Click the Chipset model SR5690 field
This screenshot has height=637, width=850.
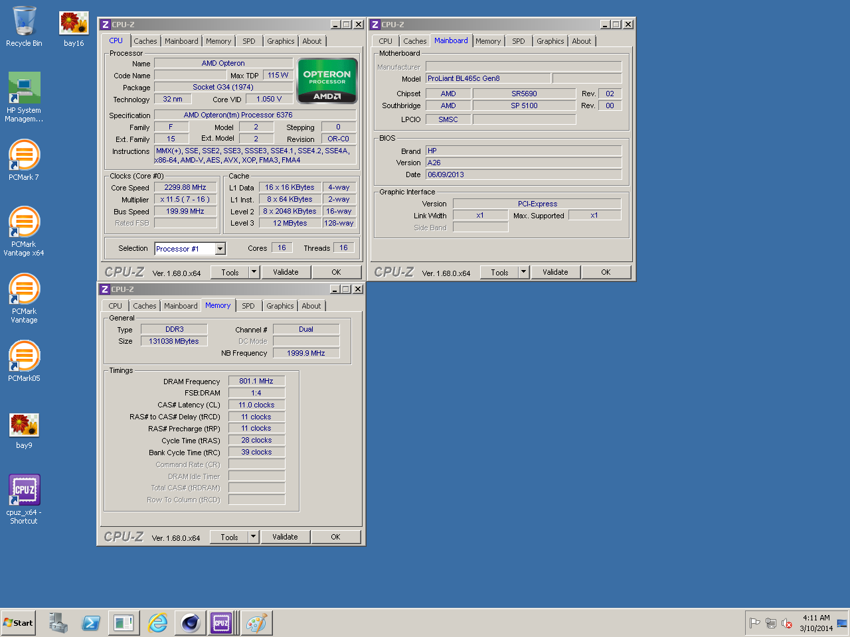[x=524, y=94]
